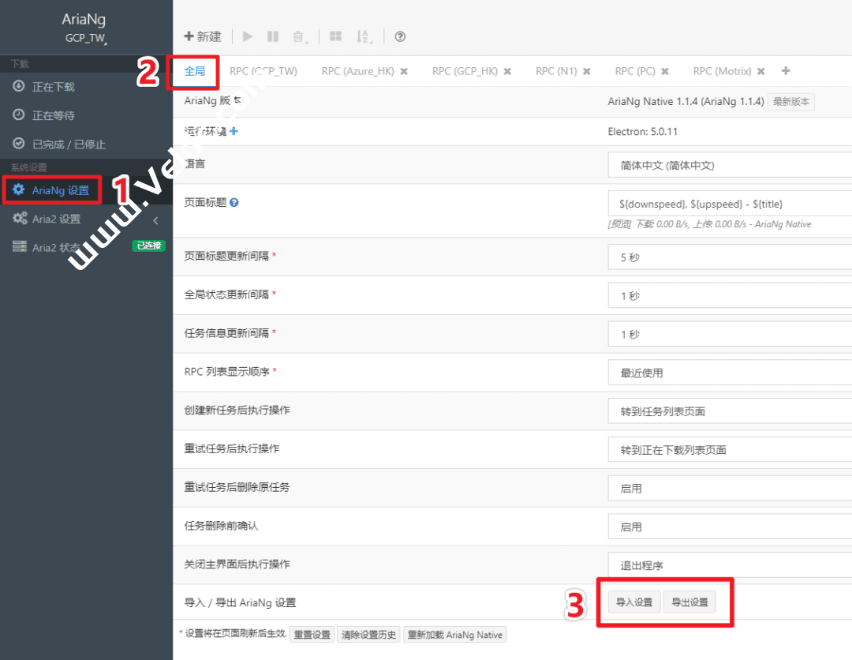Screen dimensions: 852x660
Task: Click the 导入设置 button
Action: click(634, 602)
